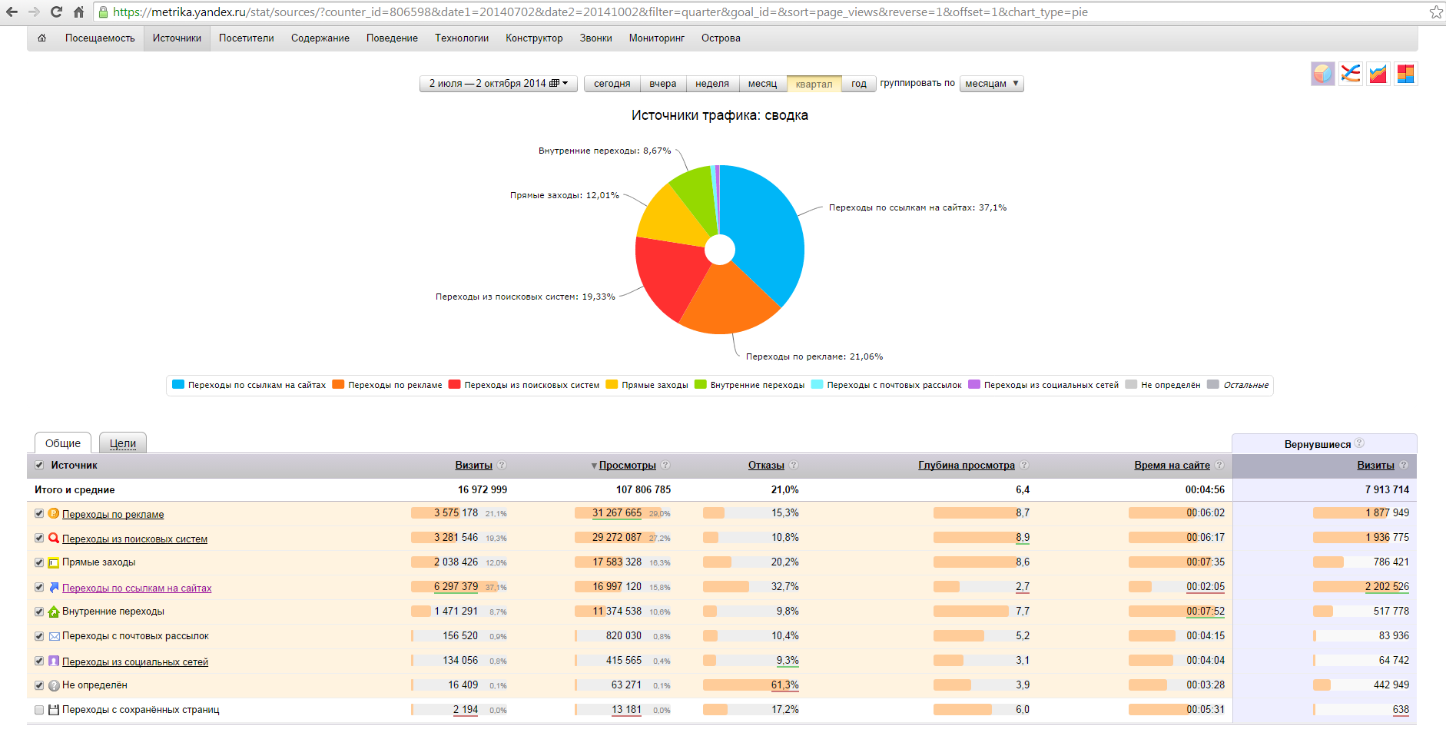Switch to stacked column chart view
Screen dimensions: 1446x736
[1405, 74]
